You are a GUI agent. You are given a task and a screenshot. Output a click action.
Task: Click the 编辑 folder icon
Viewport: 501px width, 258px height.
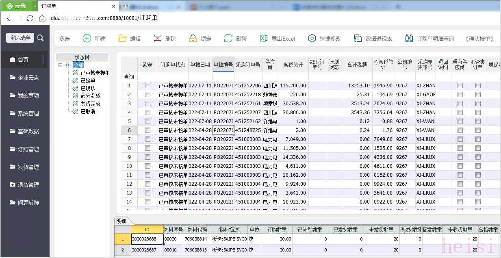click(122, 38)
